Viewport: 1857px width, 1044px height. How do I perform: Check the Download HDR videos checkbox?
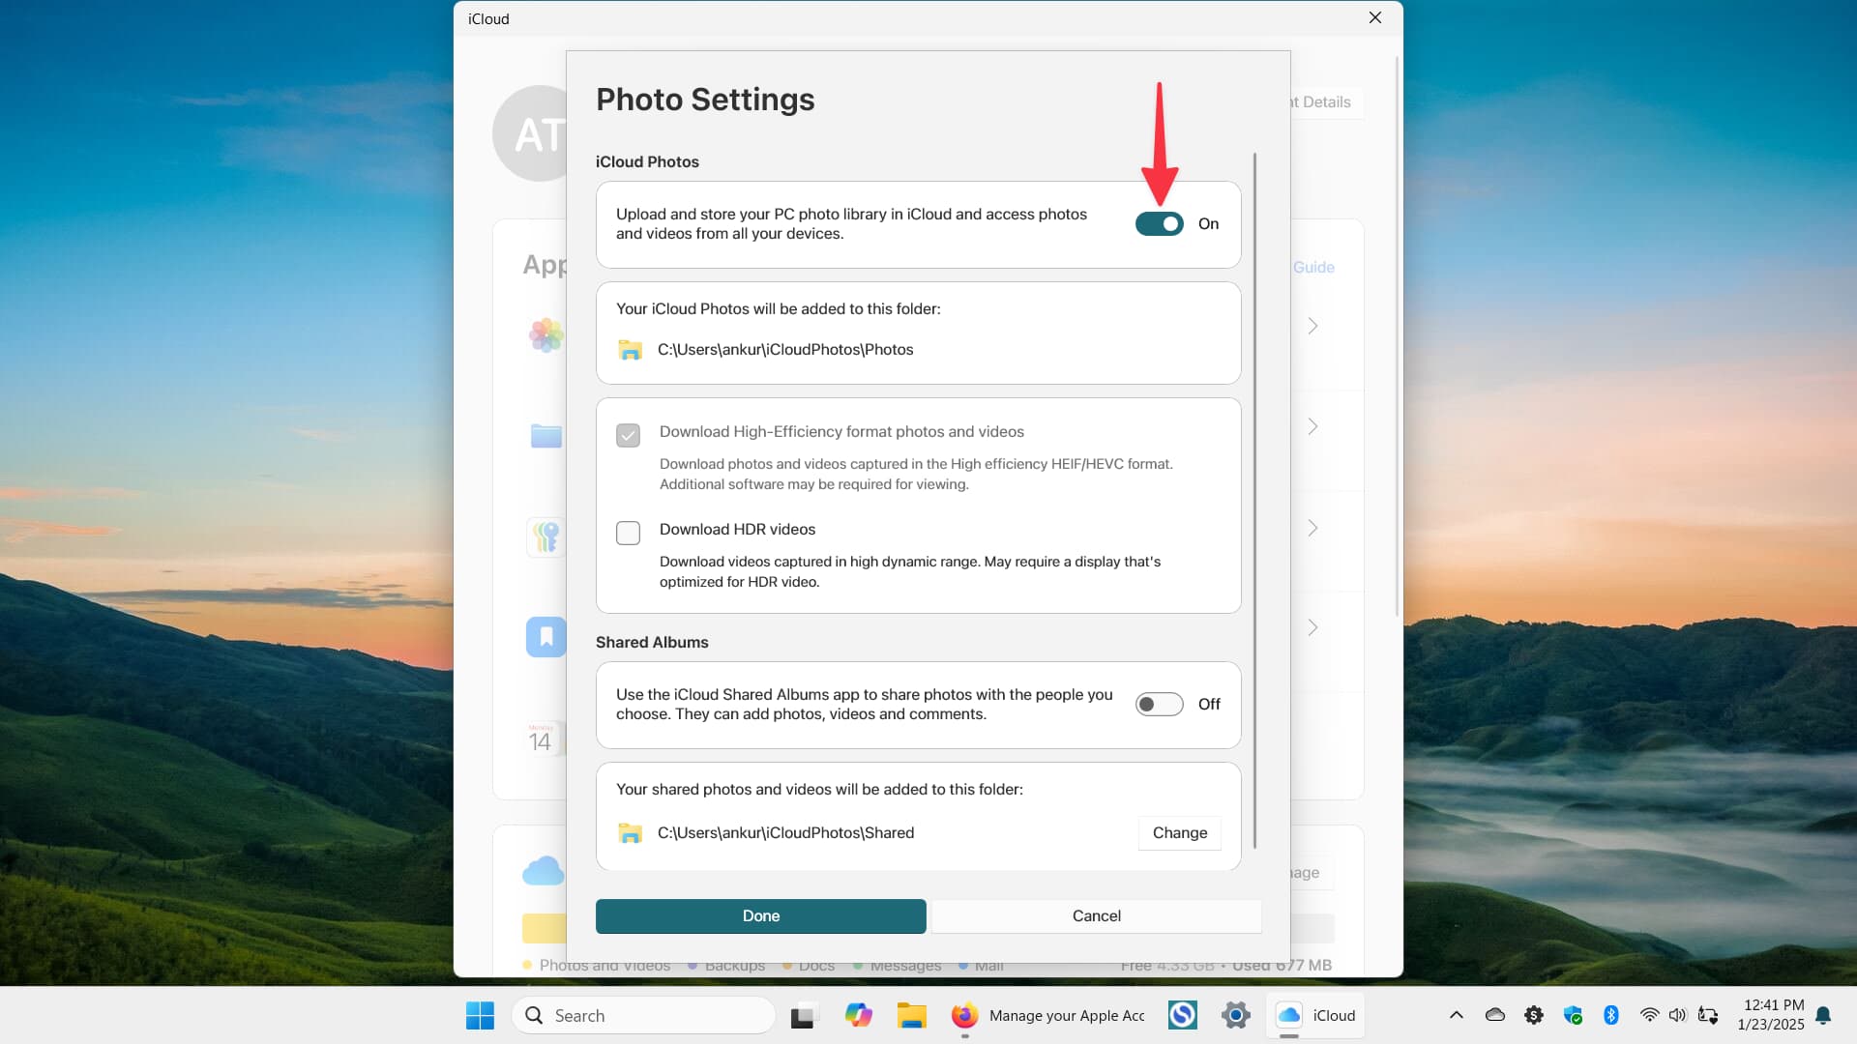(x=628, y=533)
